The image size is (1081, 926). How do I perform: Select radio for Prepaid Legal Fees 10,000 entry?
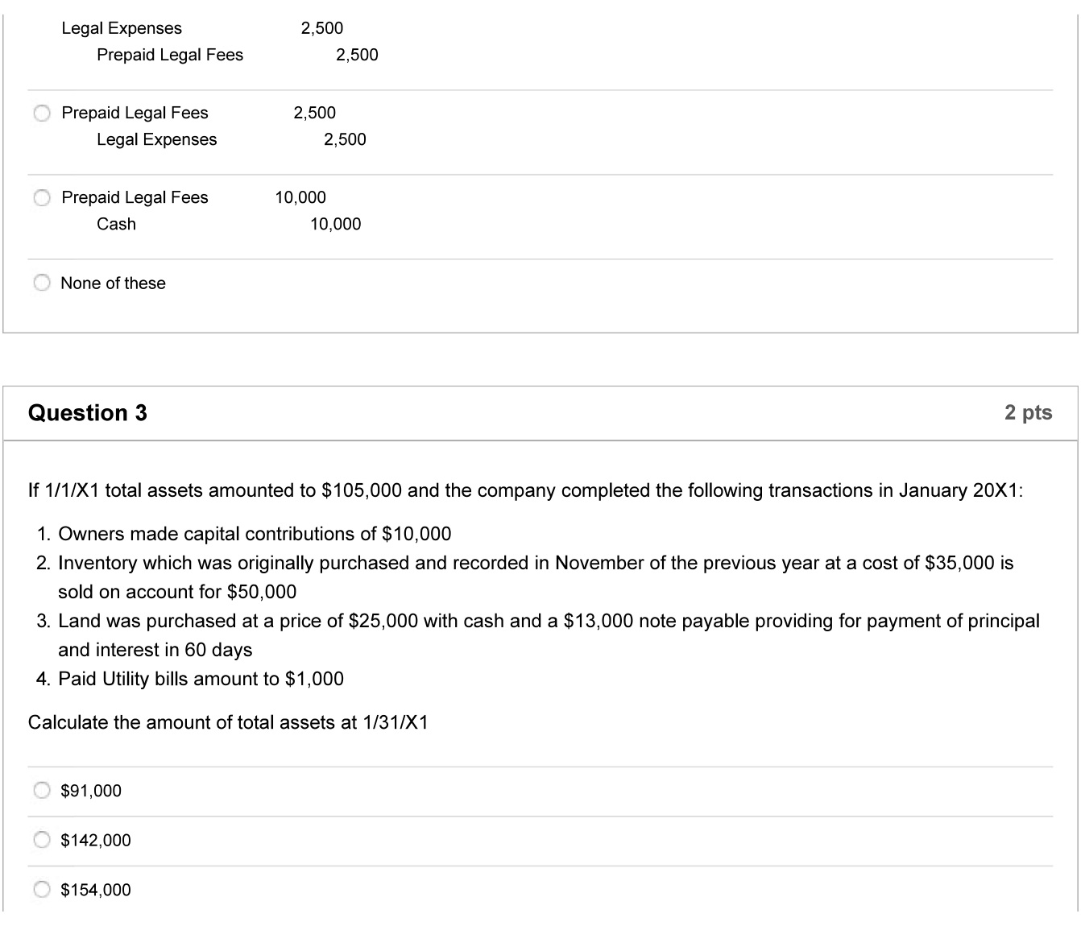click(x=42, y=197)
